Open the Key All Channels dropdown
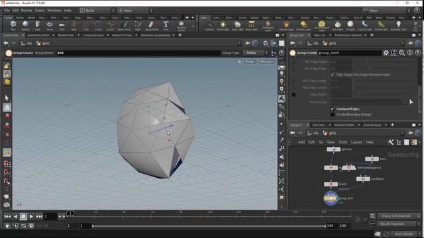This screenshot has width=424, height=238. coord(399,224)
